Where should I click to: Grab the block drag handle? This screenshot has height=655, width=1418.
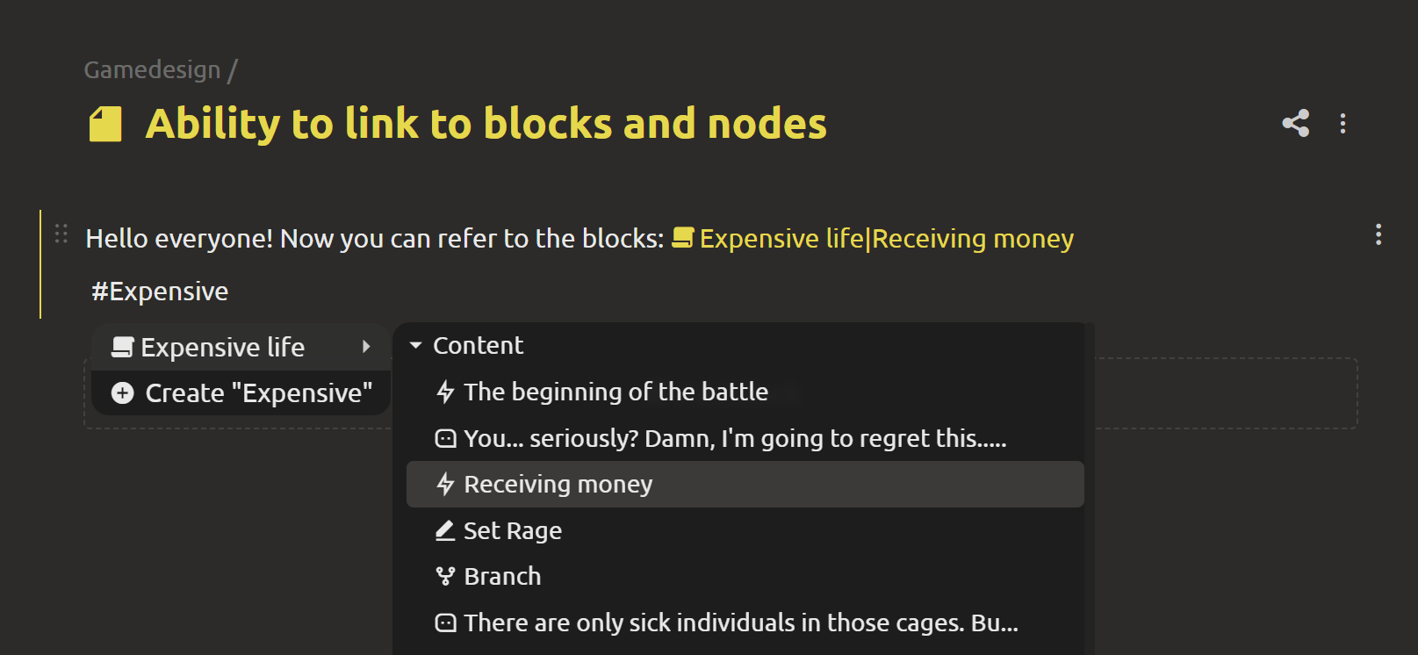coord(61,234)
